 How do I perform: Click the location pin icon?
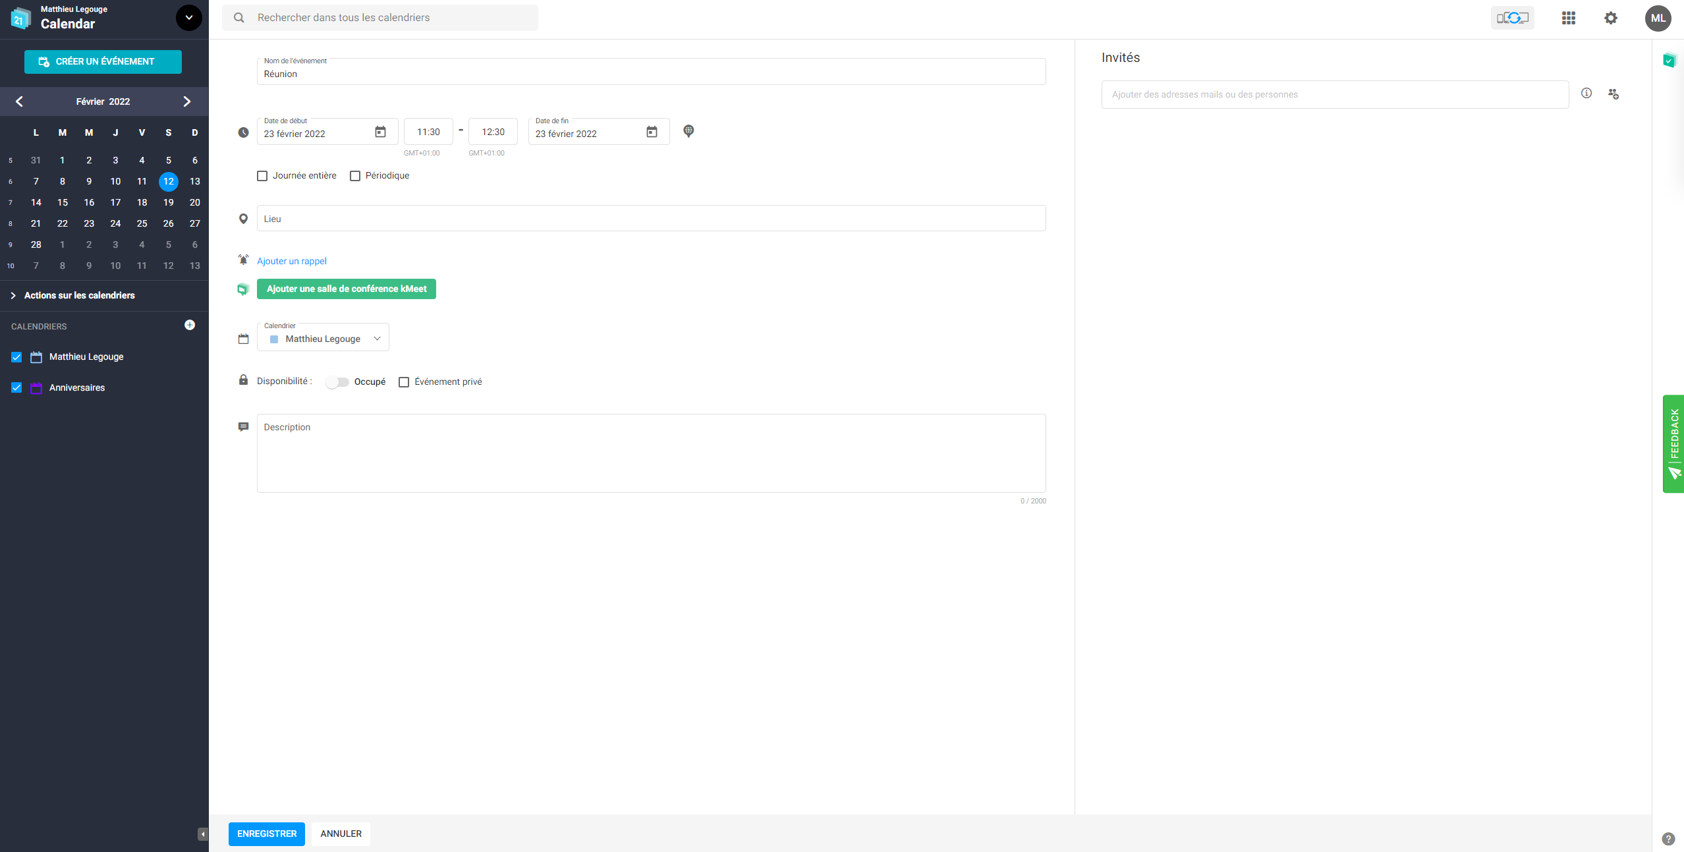243,219
